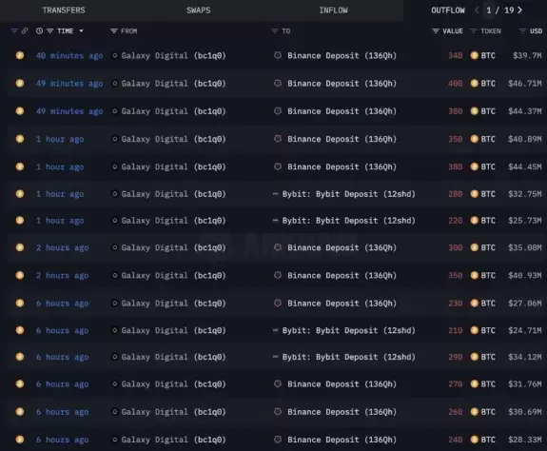This screenshot has width=547, height=451.
Task: Filter the FROM column
Action: click(x=114, y=31)
